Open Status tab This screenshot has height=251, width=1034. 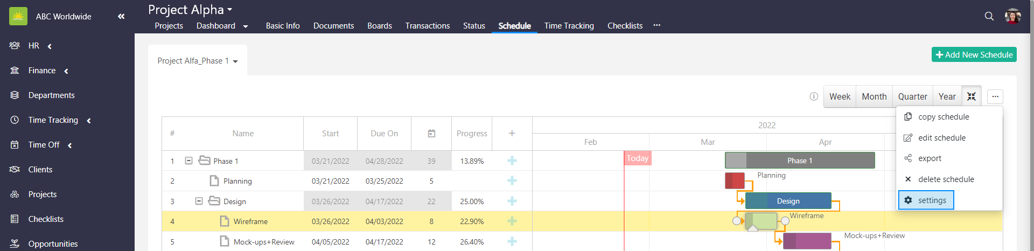[x=474, y=26]
